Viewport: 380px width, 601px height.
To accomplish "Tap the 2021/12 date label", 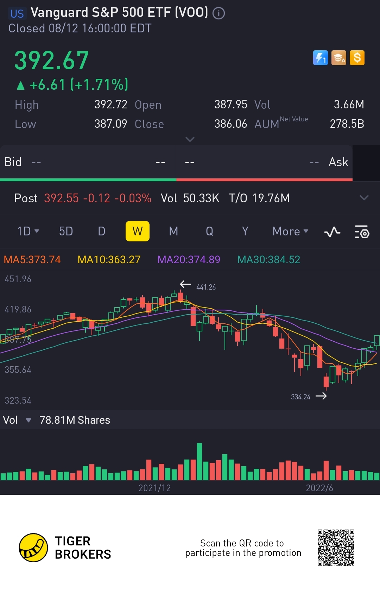I will (154, 488).
